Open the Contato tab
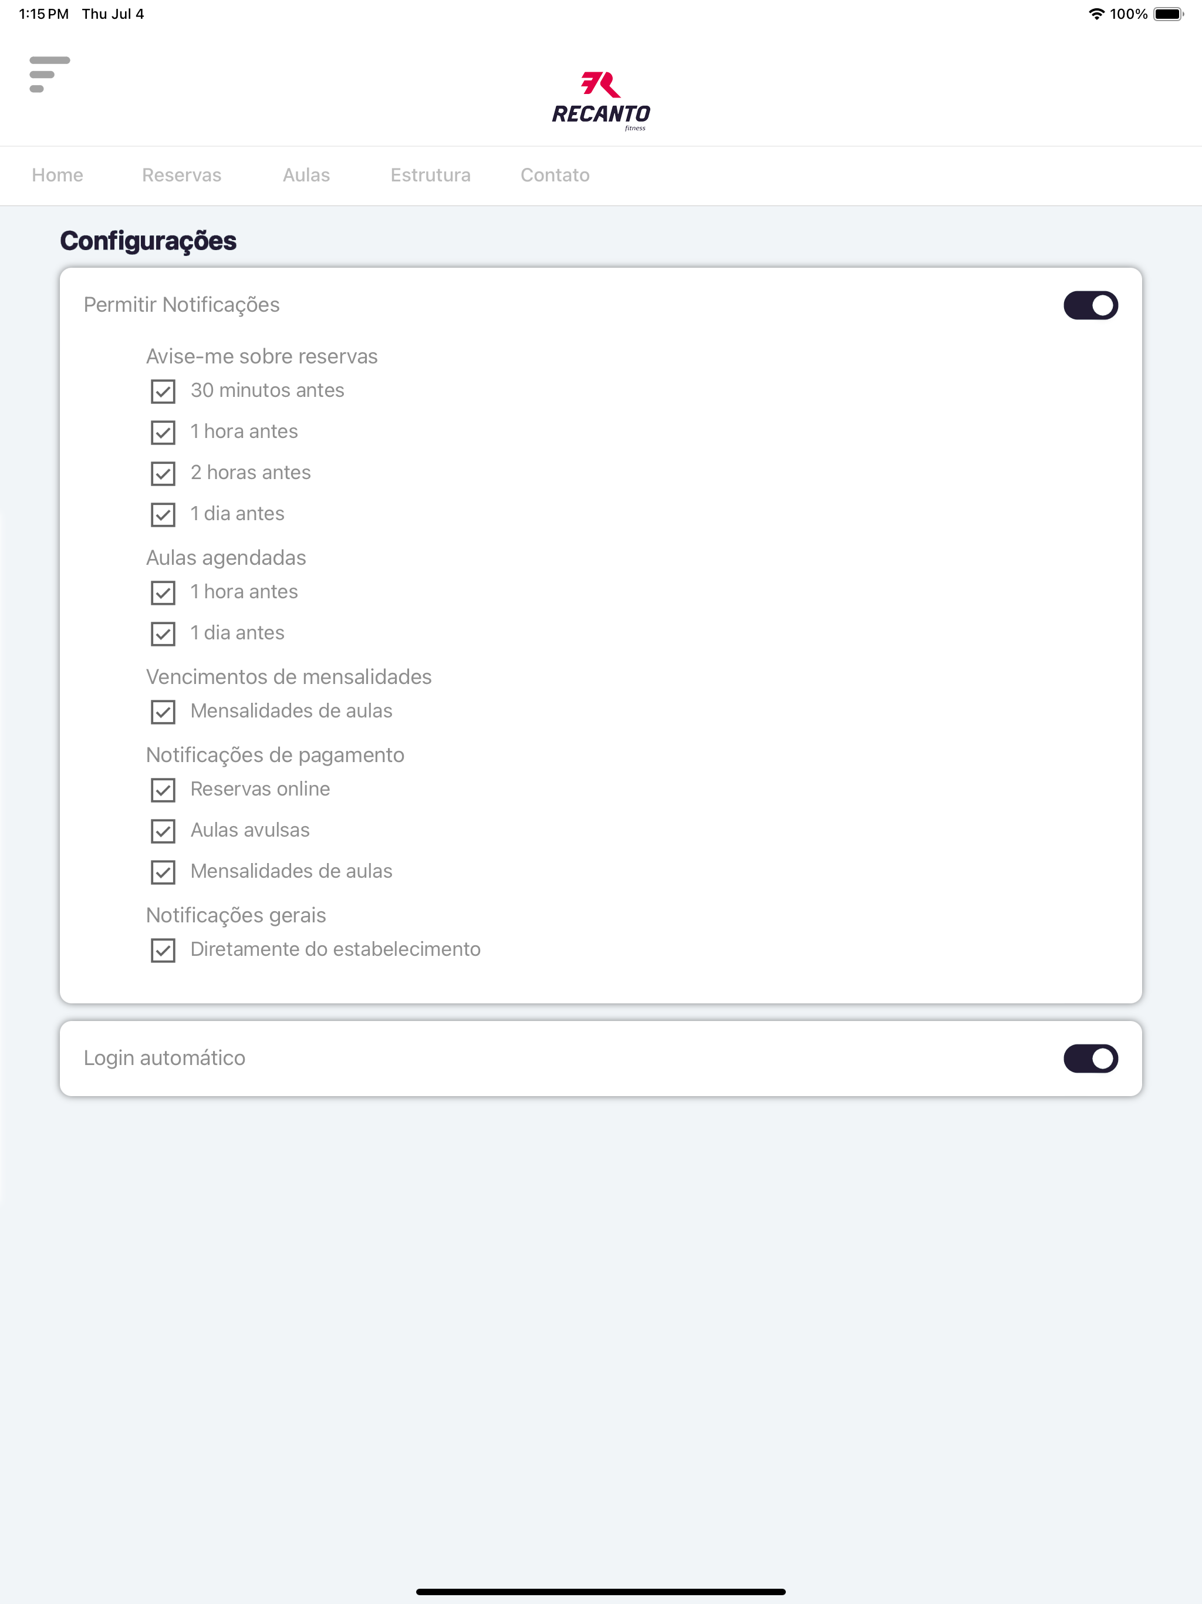Screen dimensions: 1202x1604 click(555, 175)
